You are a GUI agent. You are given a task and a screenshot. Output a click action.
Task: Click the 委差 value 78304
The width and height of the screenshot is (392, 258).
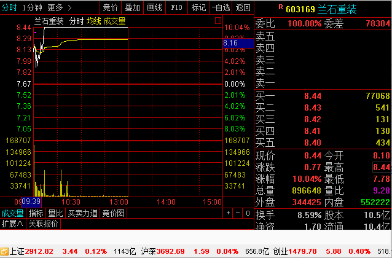coord(378,24)
